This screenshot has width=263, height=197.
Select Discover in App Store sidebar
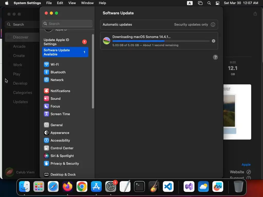[x=22, y=37]
